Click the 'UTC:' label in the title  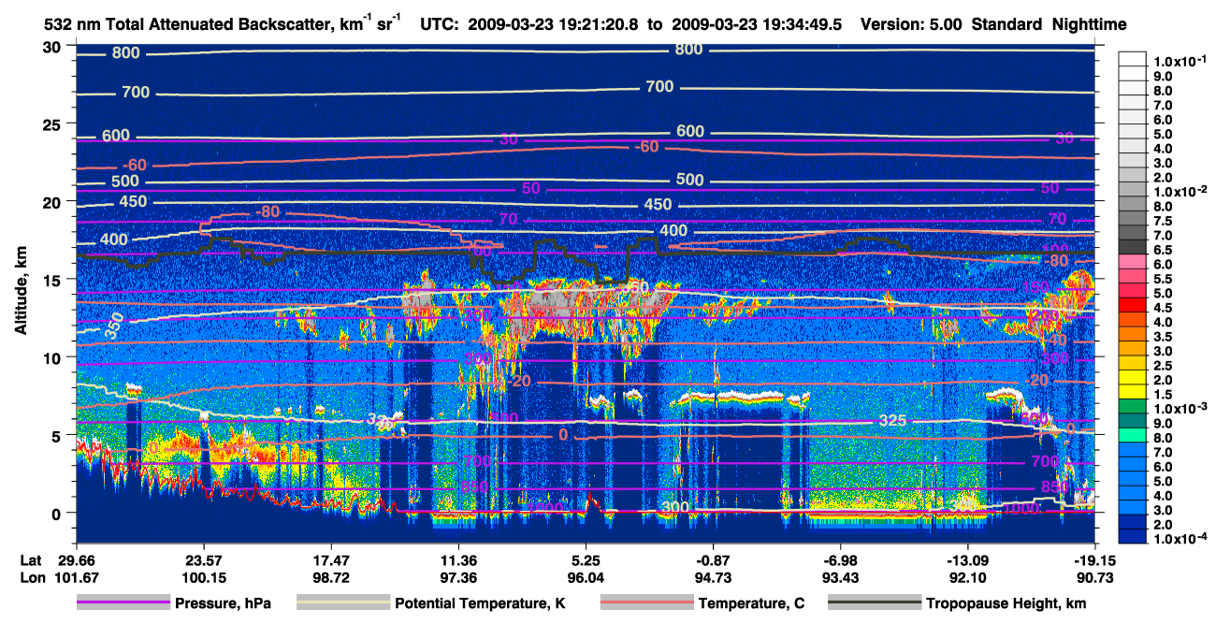440,24
